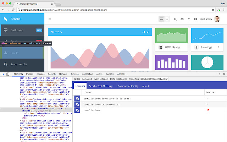Open the grid apps icon
The width and height of the screenshot is (227, 142).
coord(195,19)
